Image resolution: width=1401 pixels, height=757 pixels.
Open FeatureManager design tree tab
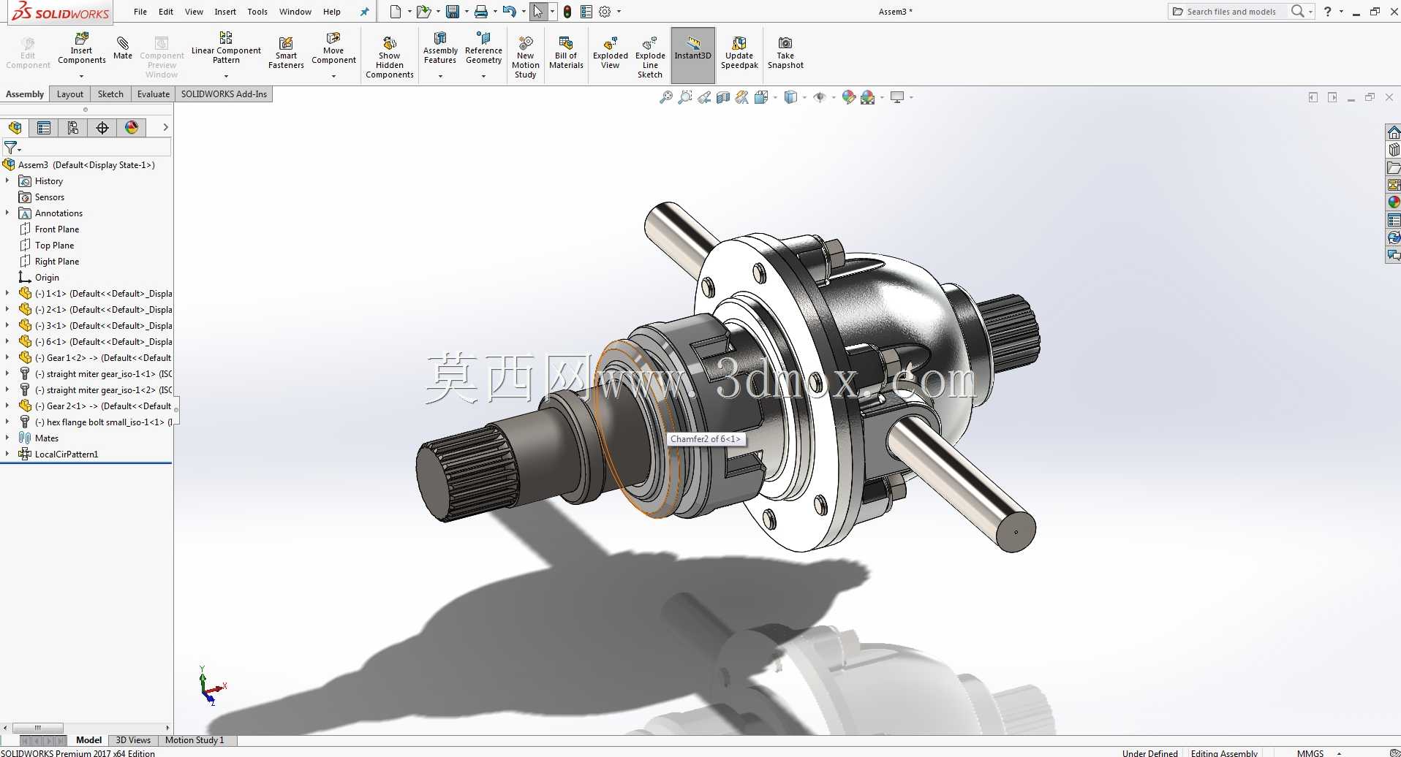pyautogui.click(x=15, y=128)
